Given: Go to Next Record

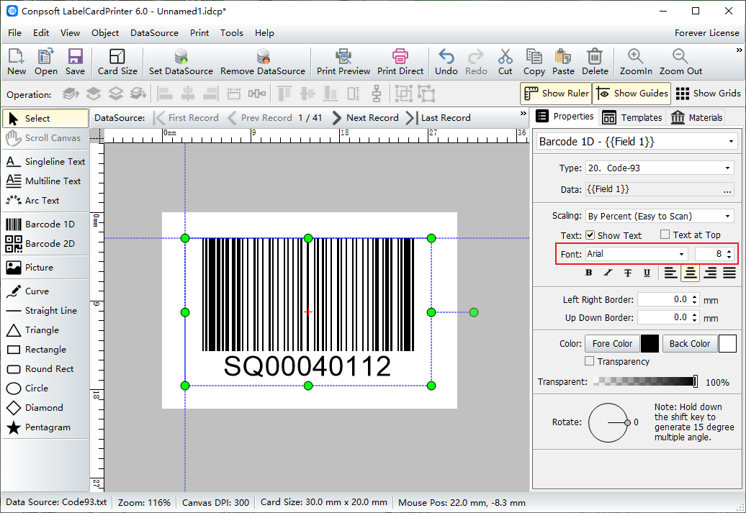Looking at the screenshot, I should [x=365, y=117].
